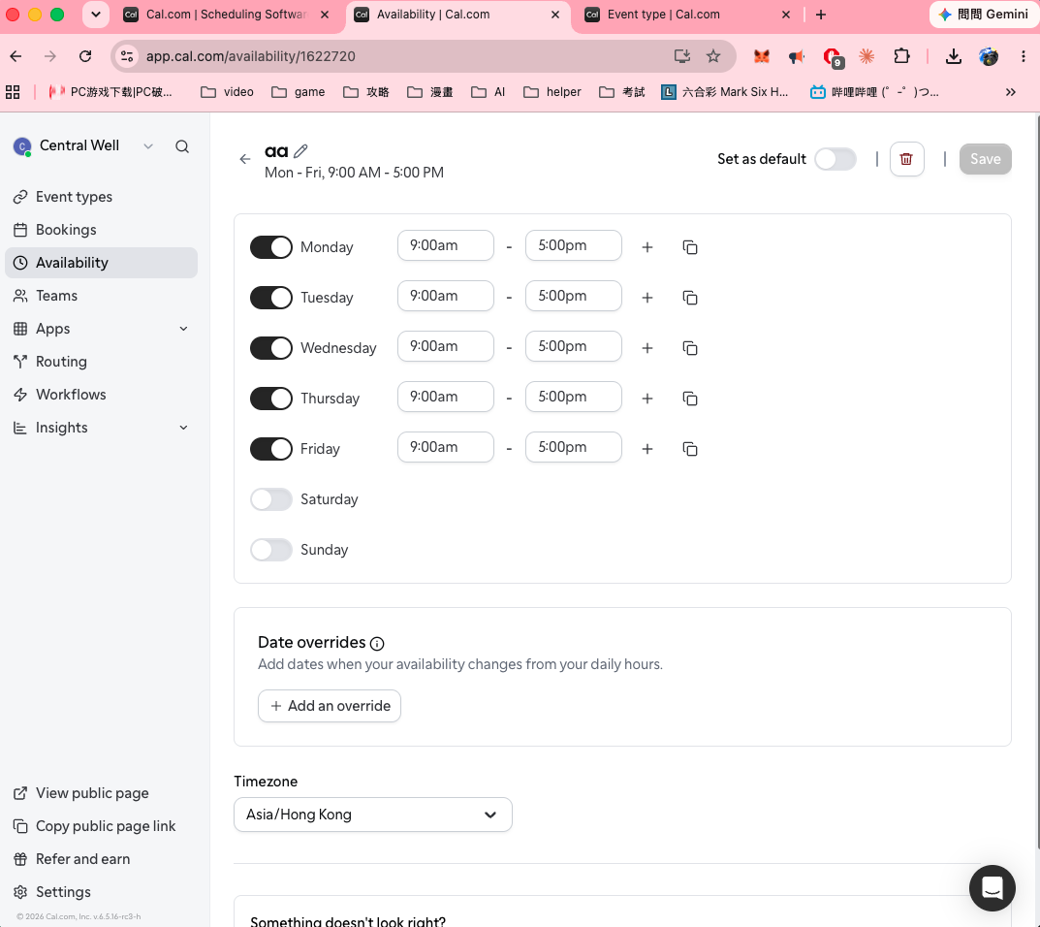The height and width of the screenshot is (927, 1040).
Task: Open the Chrome tab search dropdown arrow
Action: 96,15
